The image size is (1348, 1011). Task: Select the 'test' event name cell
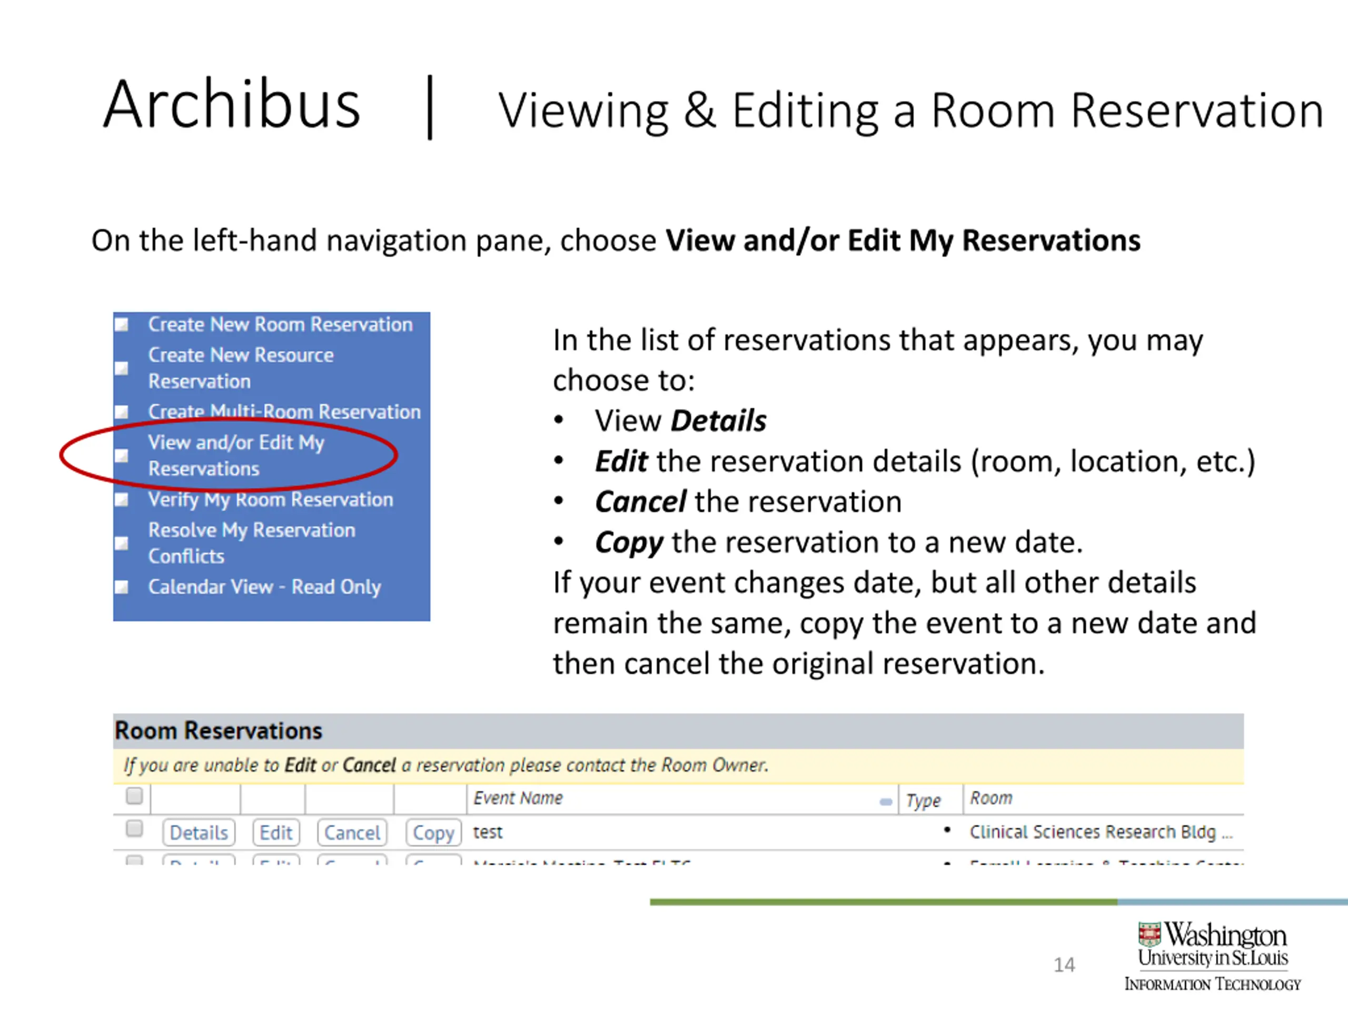pyautogui.click(x=488, y=832)
